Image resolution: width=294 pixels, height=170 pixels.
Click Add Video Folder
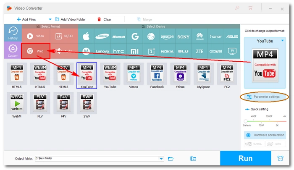tap(70, 19)
